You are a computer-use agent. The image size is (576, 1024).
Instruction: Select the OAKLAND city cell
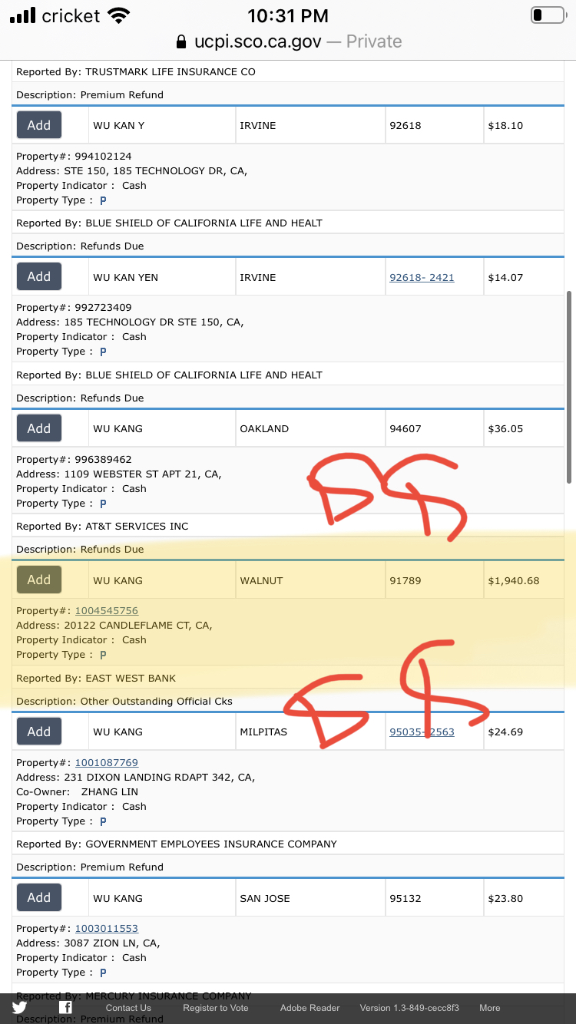[310, 428]
